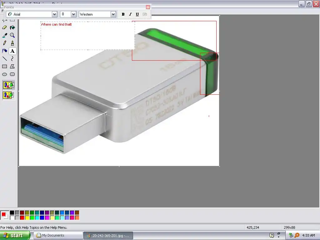The height and width of the screenshot is (240, 320).
Task: Click the selection size 299x88 in status bar
Action: tap(289, 227)
